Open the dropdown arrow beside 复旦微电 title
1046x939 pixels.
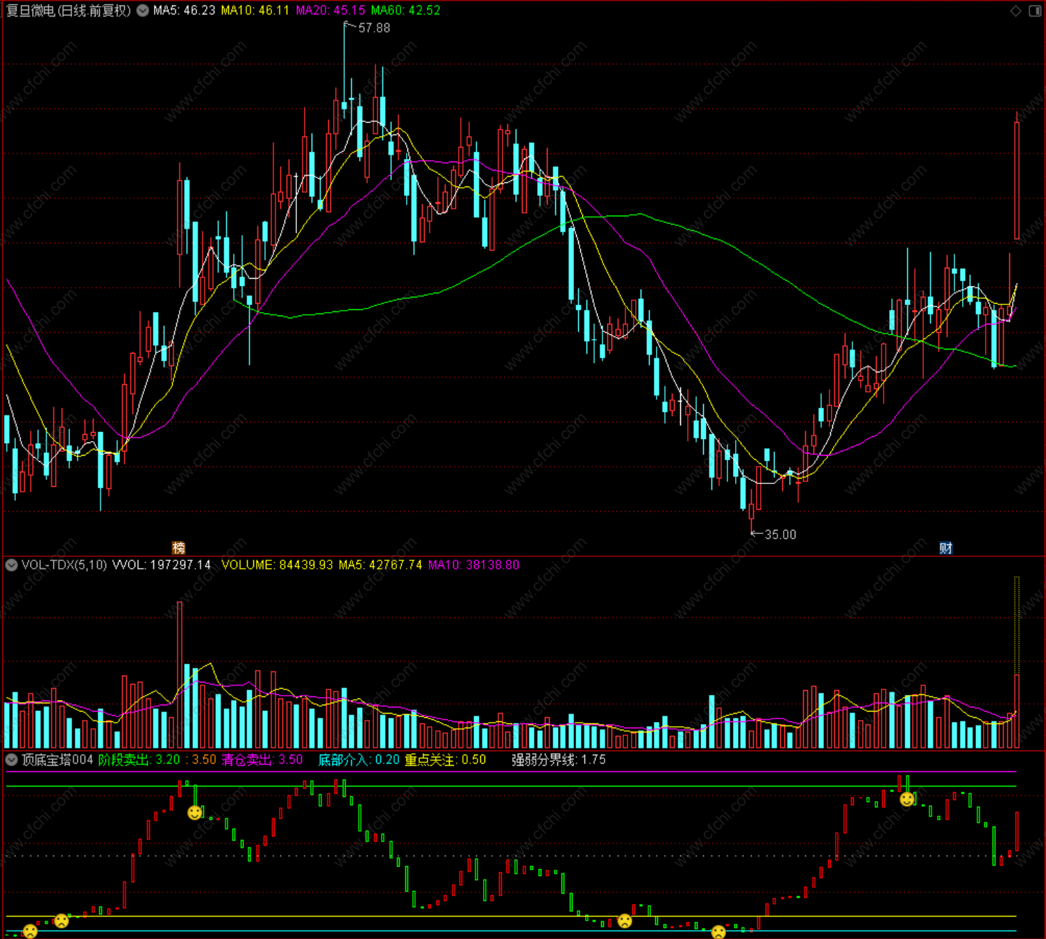(x=142, y=10)
